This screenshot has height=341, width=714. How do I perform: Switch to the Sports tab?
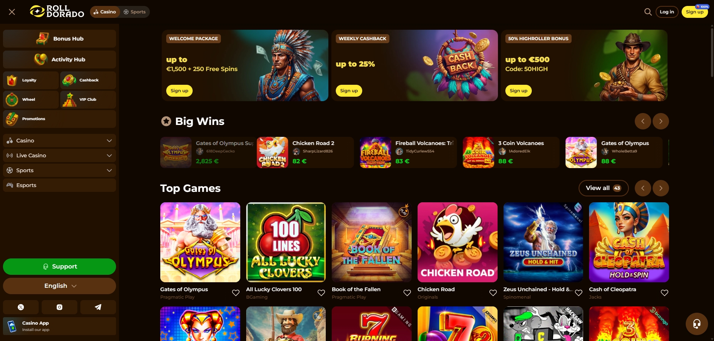click(x=135, y=12)
